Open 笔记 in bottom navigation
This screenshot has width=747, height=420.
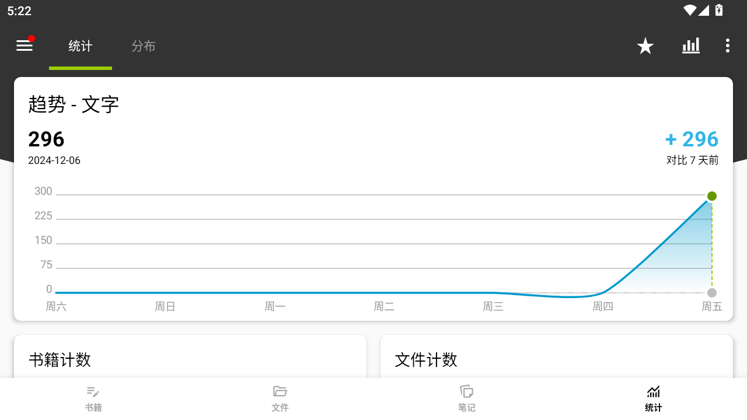(467, 398)
